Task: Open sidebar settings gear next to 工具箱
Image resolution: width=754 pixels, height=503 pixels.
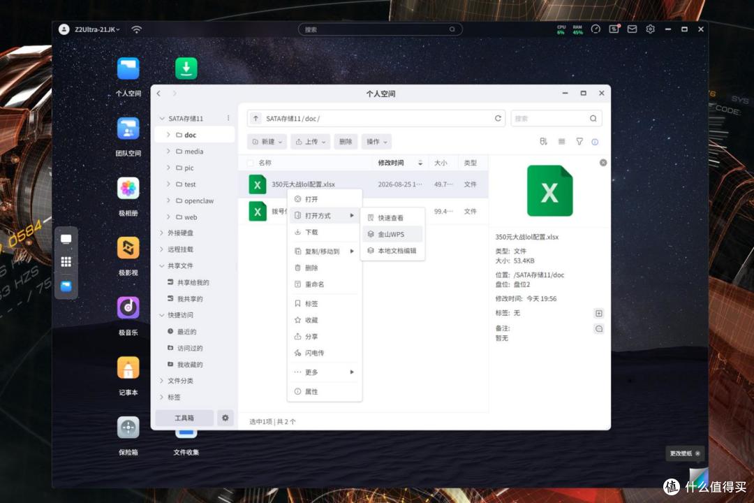Action: click(225, 418)
